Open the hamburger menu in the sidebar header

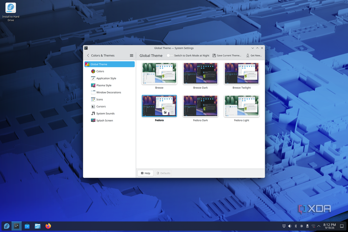131,56
